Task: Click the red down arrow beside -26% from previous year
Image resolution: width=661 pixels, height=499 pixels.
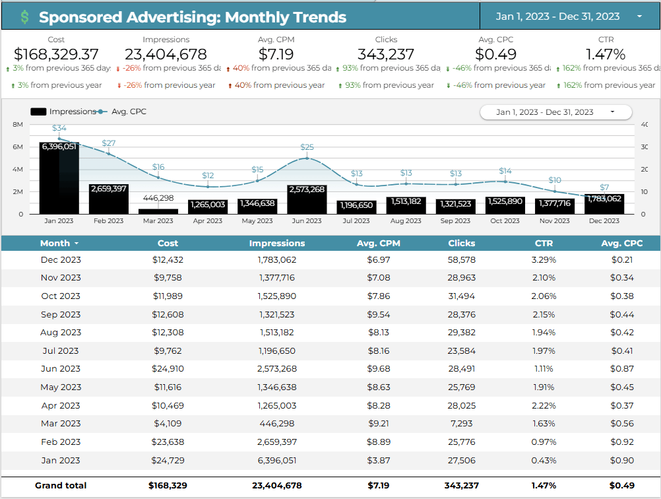Action: point(119,86)
